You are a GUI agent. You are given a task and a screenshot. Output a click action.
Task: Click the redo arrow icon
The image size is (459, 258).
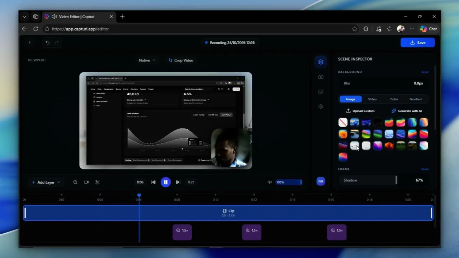pos(57,43)
